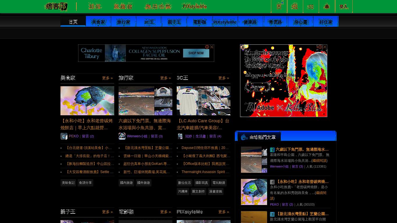Select the 數位生活 tag
Screen dimensions: 397x223
point(185,183)
